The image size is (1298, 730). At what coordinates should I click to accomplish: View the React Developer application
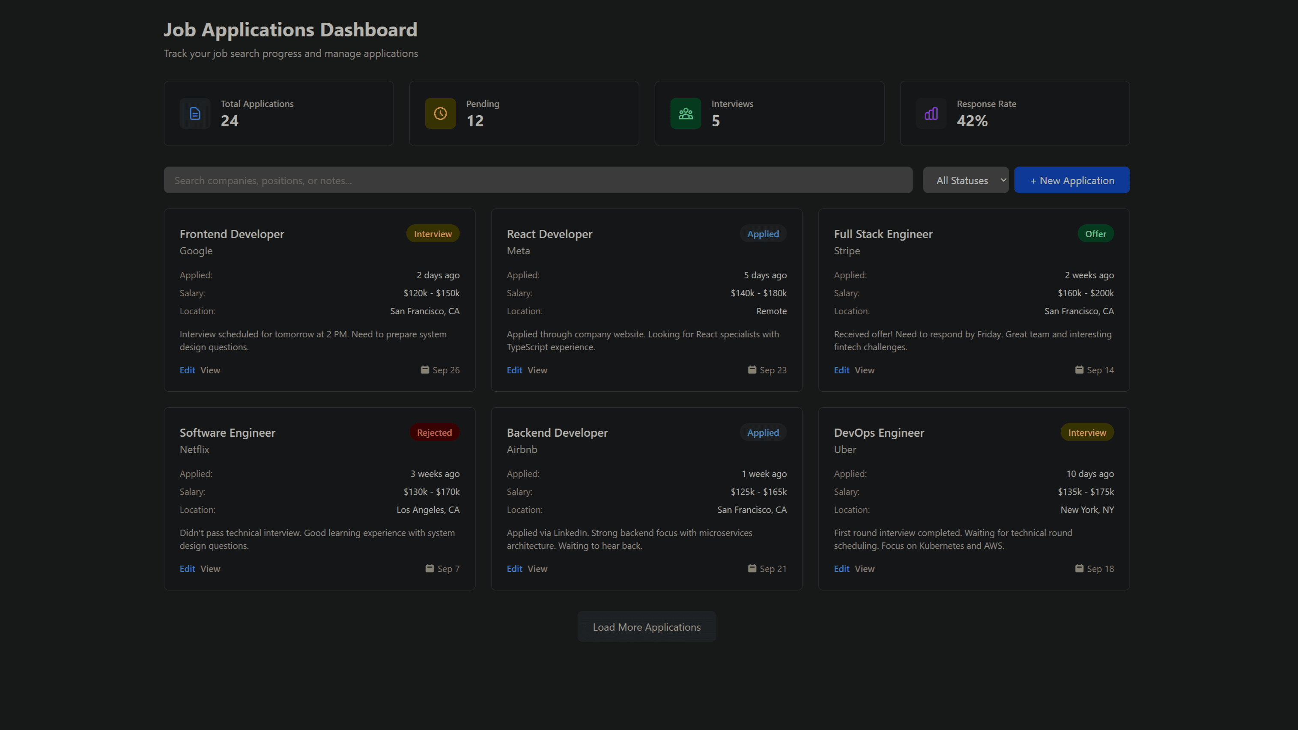[x=537, y=369]
